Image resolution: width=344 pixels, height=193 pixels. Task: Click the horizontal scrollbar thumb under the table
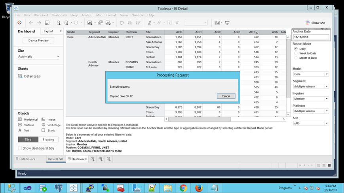[200, 119]
